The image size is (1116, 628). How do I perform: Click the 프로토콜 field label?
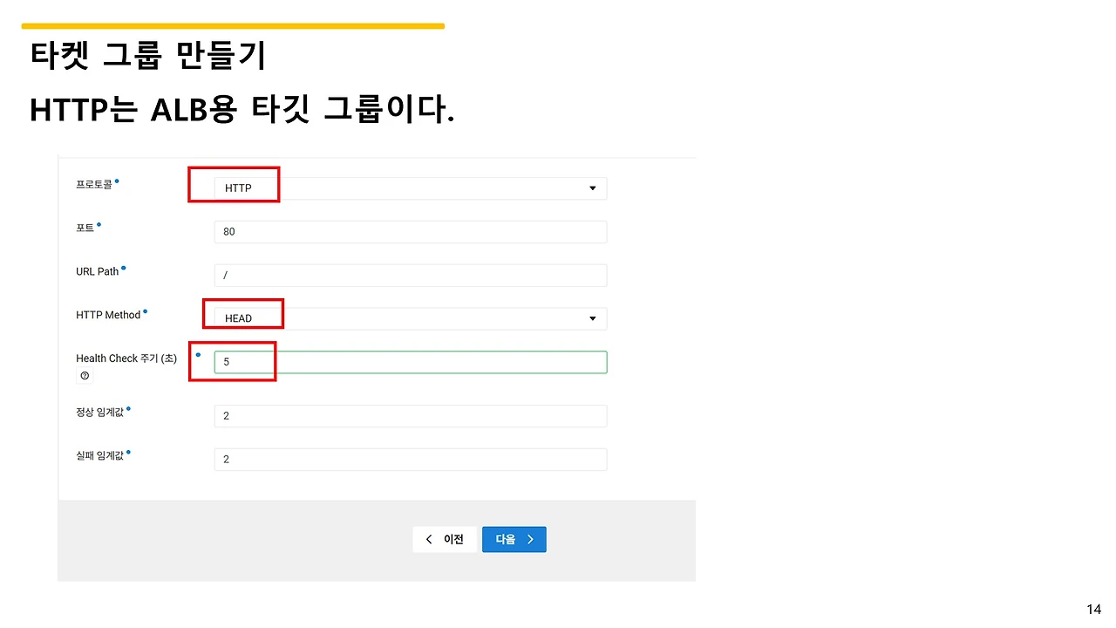(x=94, y=183)
